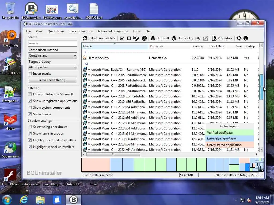The height and width of the screenshot is (205, 274).
Task: Sort list by Version column header
Action: coord(199,46)
